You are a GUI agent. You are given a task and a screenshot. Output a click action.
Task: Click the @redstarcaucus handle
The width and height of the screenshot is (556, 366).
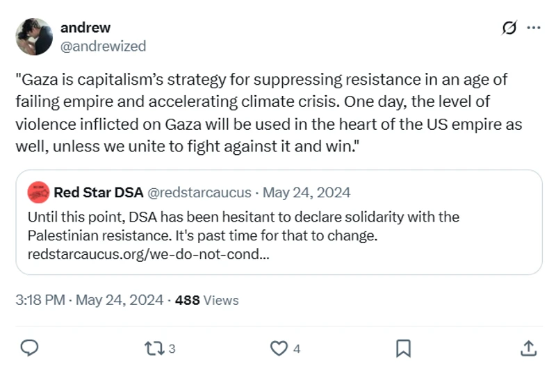click(x=188, y=192)
